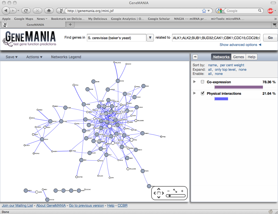
Task: Click the zoom out minus icon
Action: [168, 191]
